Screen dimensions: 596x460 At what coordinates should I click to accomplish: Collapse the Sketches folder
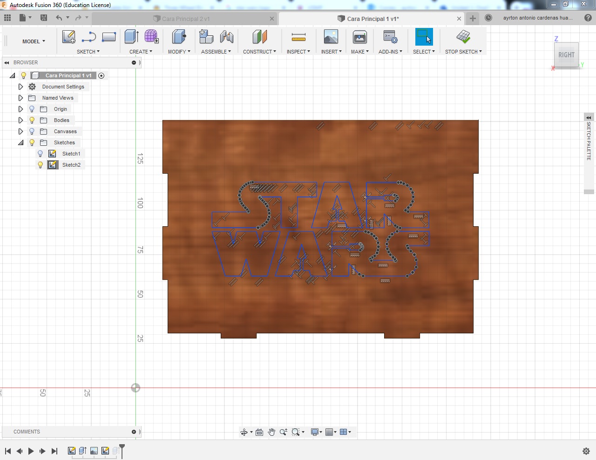(20, 142)
